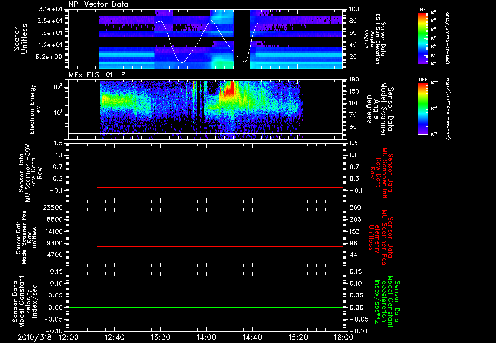Select the red MU Scanner Pos Telemetry label
The height and width of the screenshot is (343, 496).
coord(381,237)
